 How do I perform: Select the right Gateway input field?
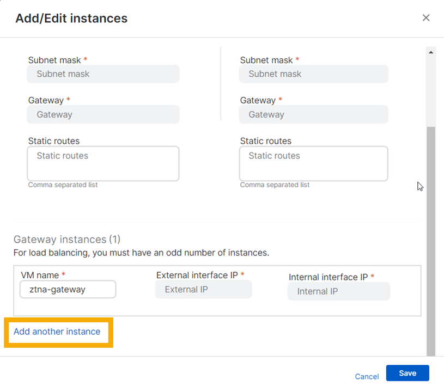click(x=313, y=114)
